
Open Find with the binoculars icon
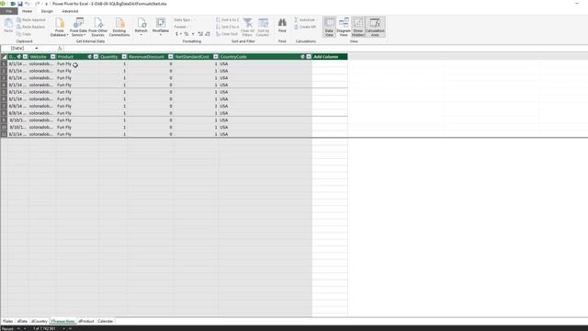(x=282, y=25)
